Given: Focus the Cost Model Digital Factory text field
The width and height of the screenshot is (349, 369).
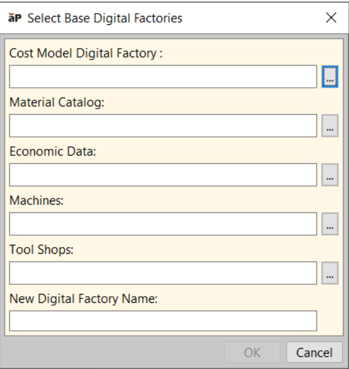Looking at the screenshot, I should [x=163, y=77].
